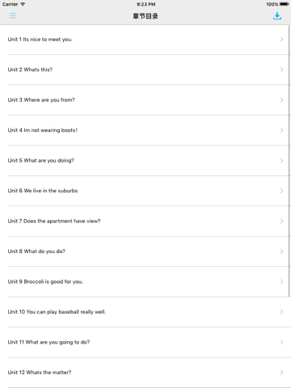Click chevron beside Unit 5 What are you doing?
This screenshot has height=388, width=291.
(x=281, y=161)
